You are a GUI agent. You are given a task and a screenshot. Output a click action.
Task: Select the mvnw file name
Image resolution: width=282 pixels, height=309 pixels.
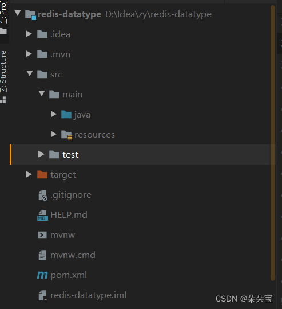tap(62, 236)
